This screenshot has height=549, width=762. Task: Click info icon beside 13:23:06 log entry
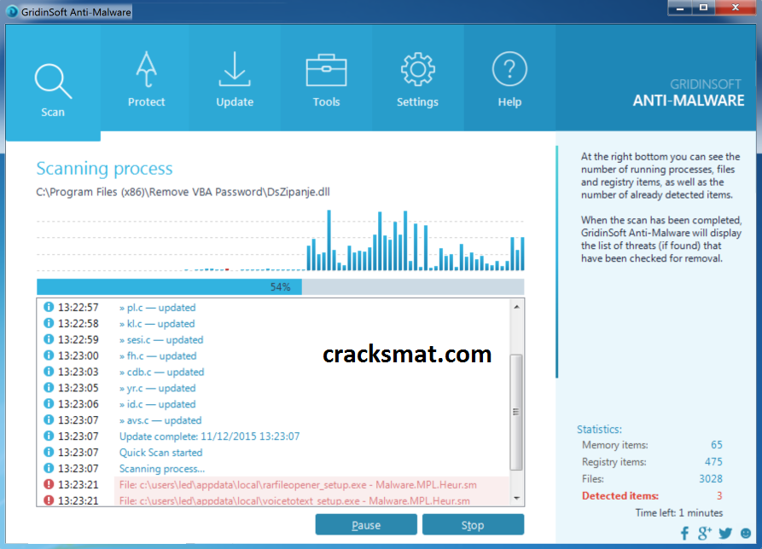tap(49, 403)
